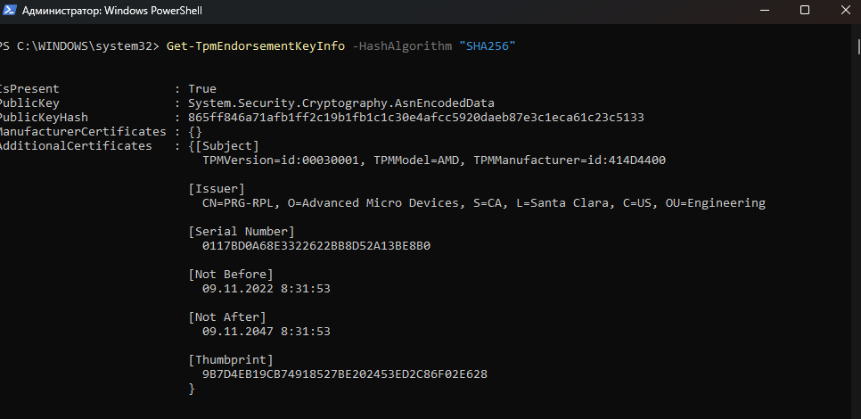Click the "SHA256" string argument
This screenshot has height=419, width=861.
click(487, 46)
